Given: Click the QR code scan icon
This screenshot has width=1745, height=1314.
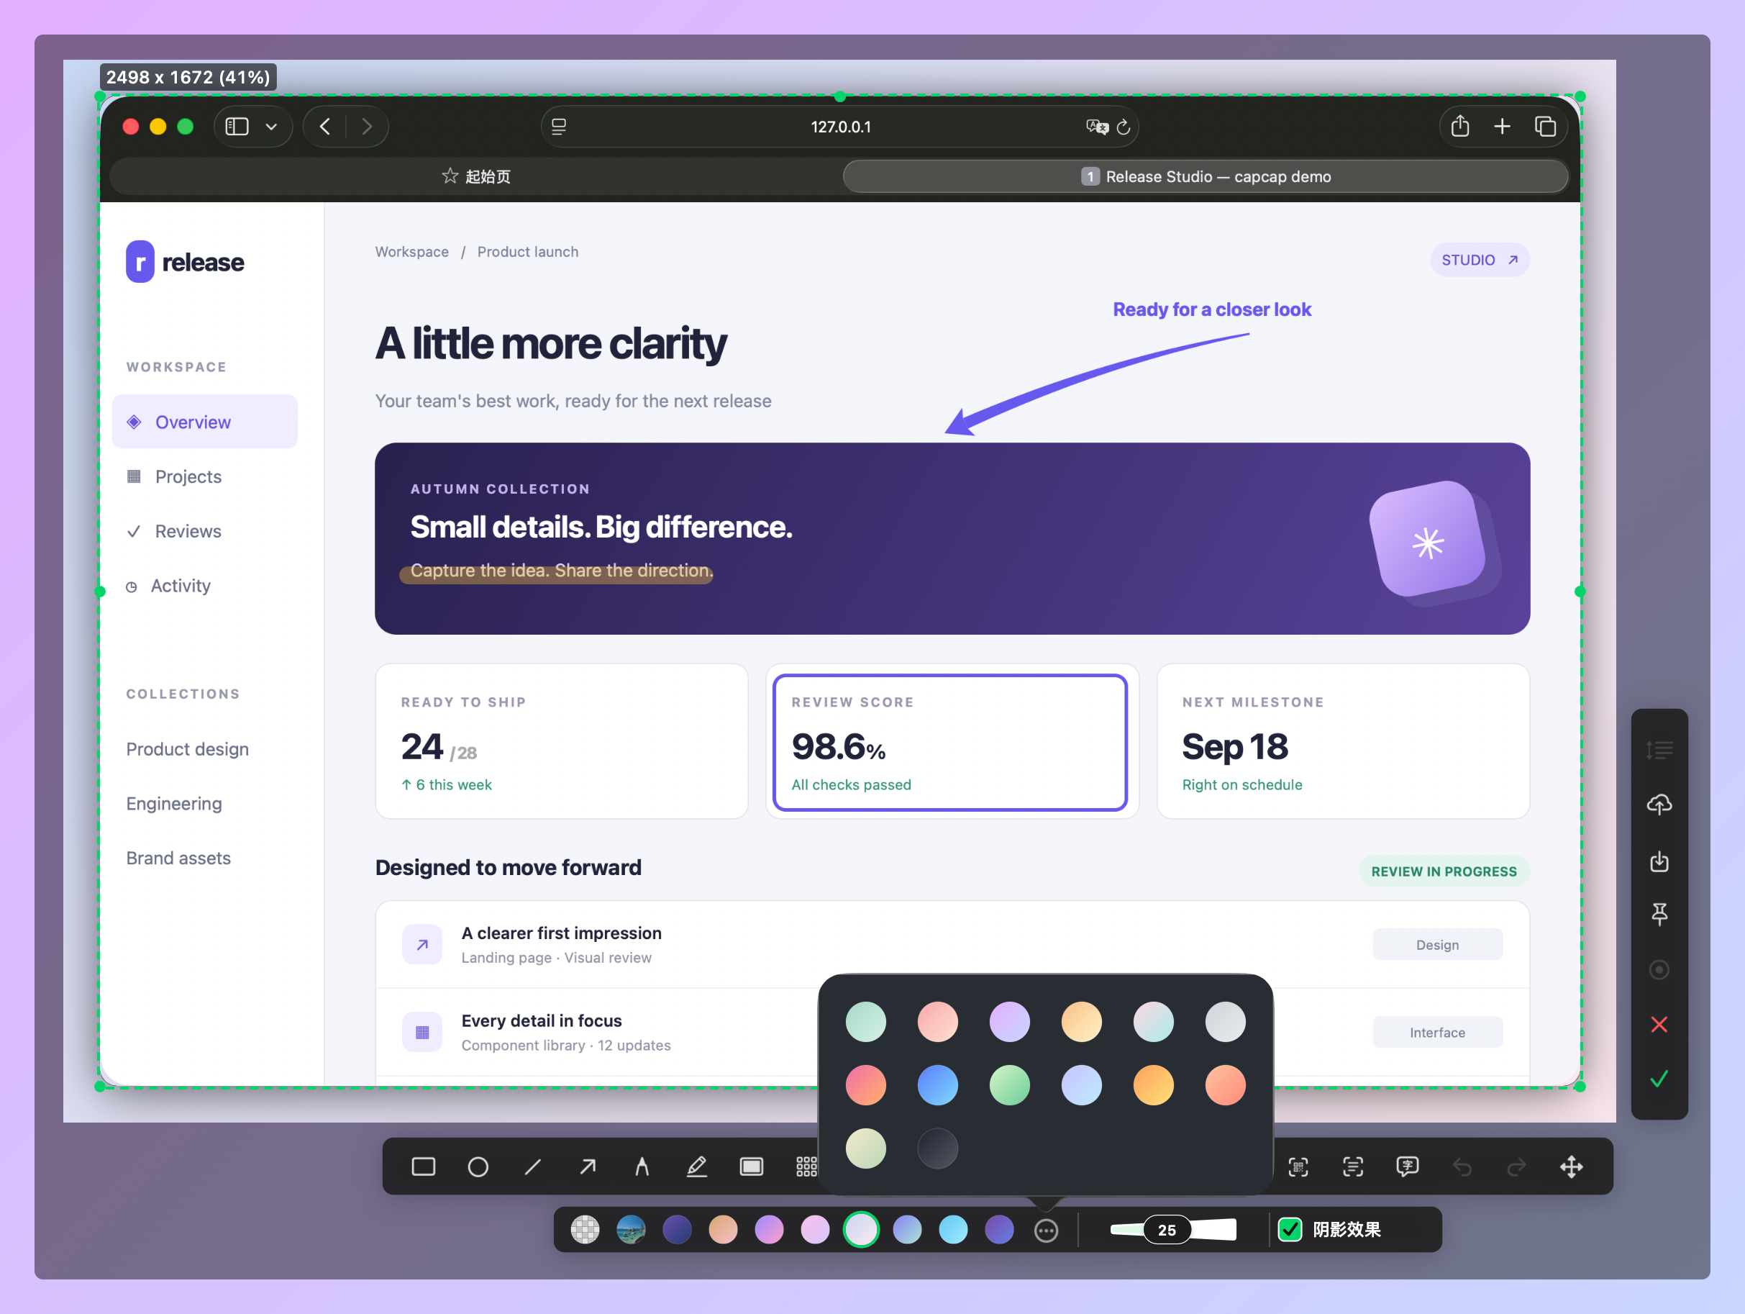Looking at the screenshot, I should (1298, 1166).
